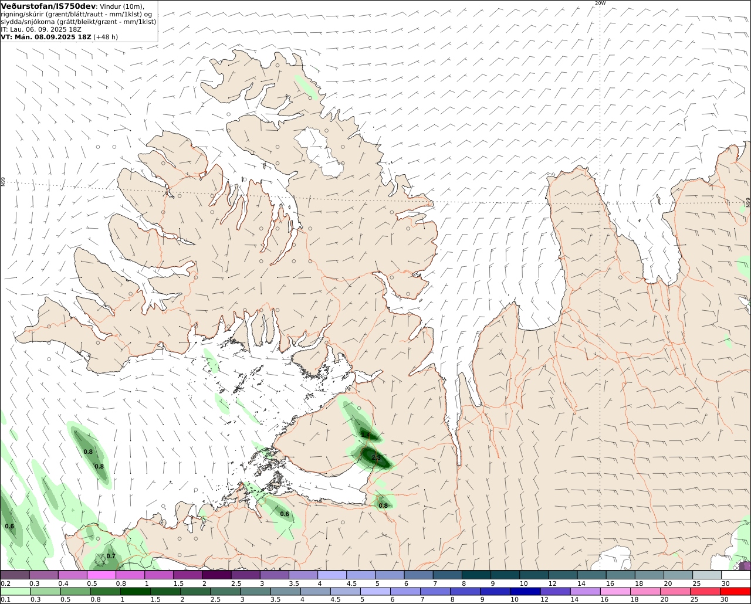Viewport: 751px width, 604px height.
Task: Pick the darkest purple upper swatch at 2
Action: pos(216,575)
